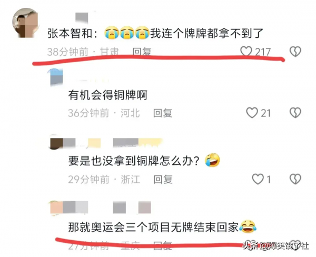This screenshot has height=257, width=316.
Task: Like the 有机会得铜牌啊 reply
Action: (252, 113)
